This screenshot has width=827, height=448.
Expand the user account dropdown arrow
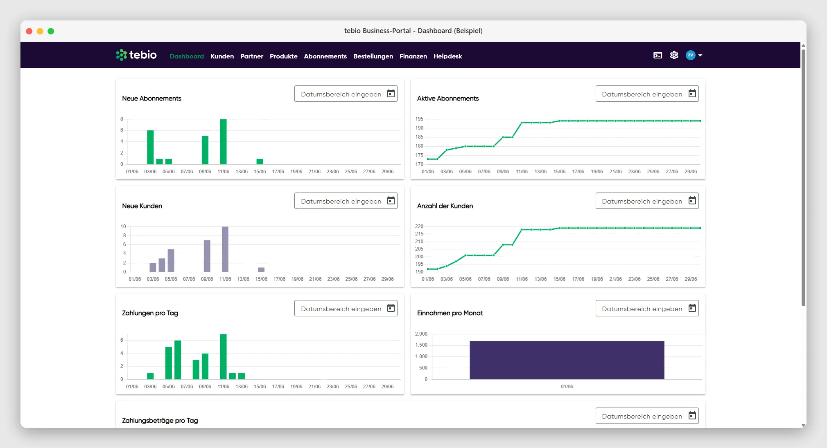pos(700,55)
